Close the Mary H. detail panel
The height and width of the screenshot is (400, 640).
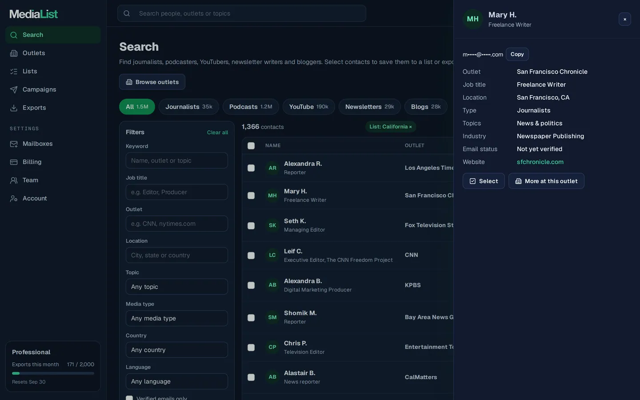pyautogui.click(x=625, y=19)
